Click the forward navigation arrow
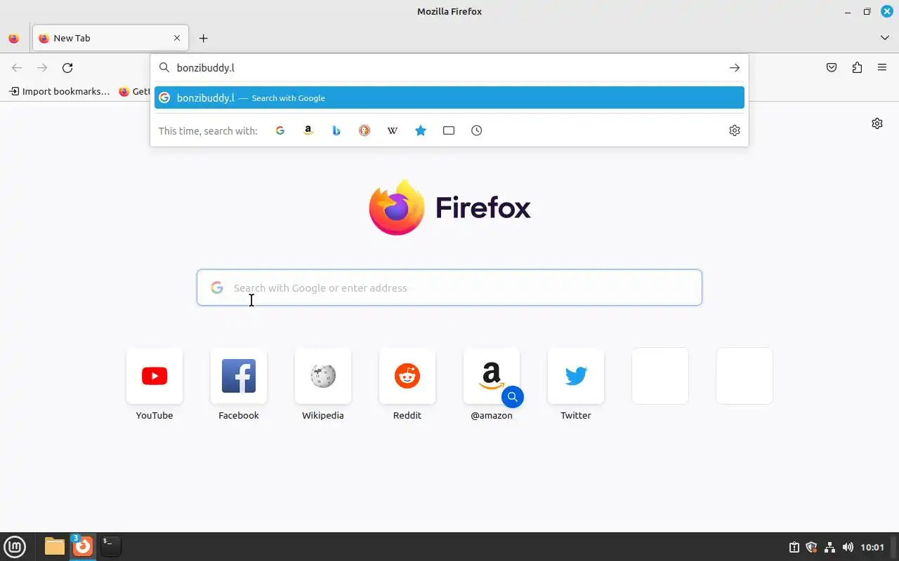899x561 pixels. 42,68
